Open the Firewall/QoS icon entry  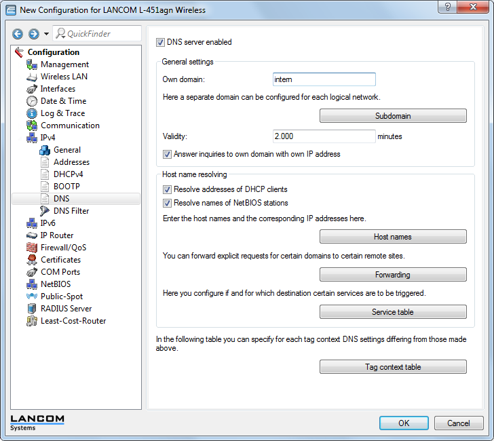pyautogui.click(x=32, y=248)
